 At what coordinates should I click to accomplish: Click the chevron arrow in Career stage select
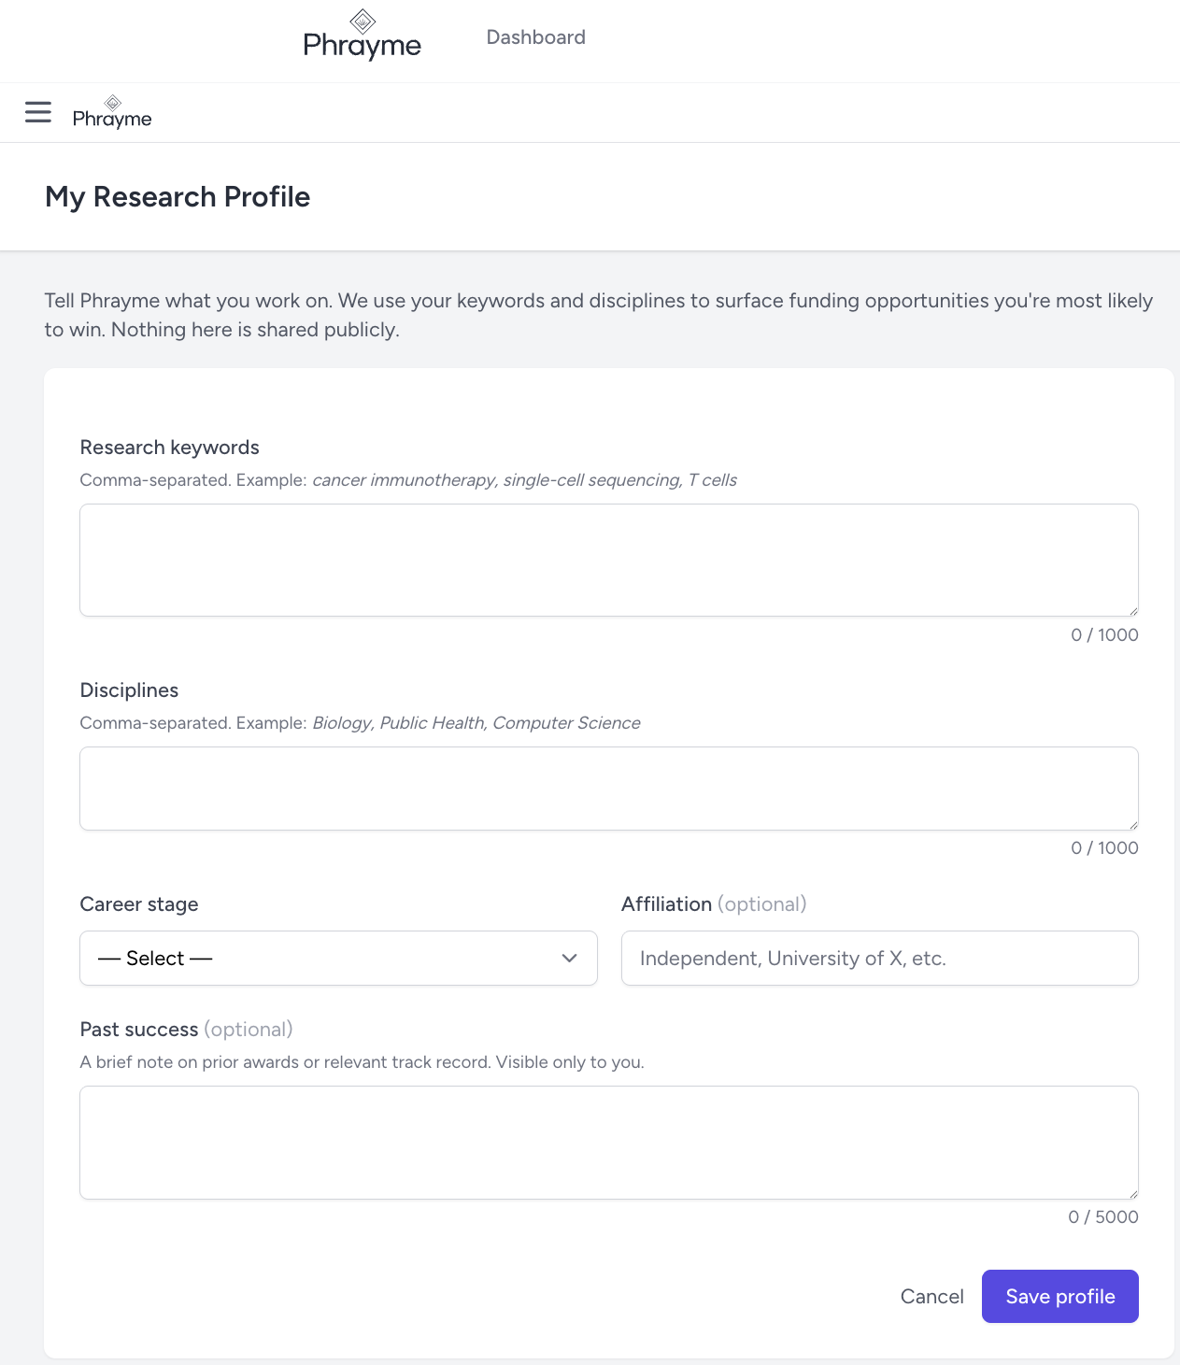click(569, 959)
